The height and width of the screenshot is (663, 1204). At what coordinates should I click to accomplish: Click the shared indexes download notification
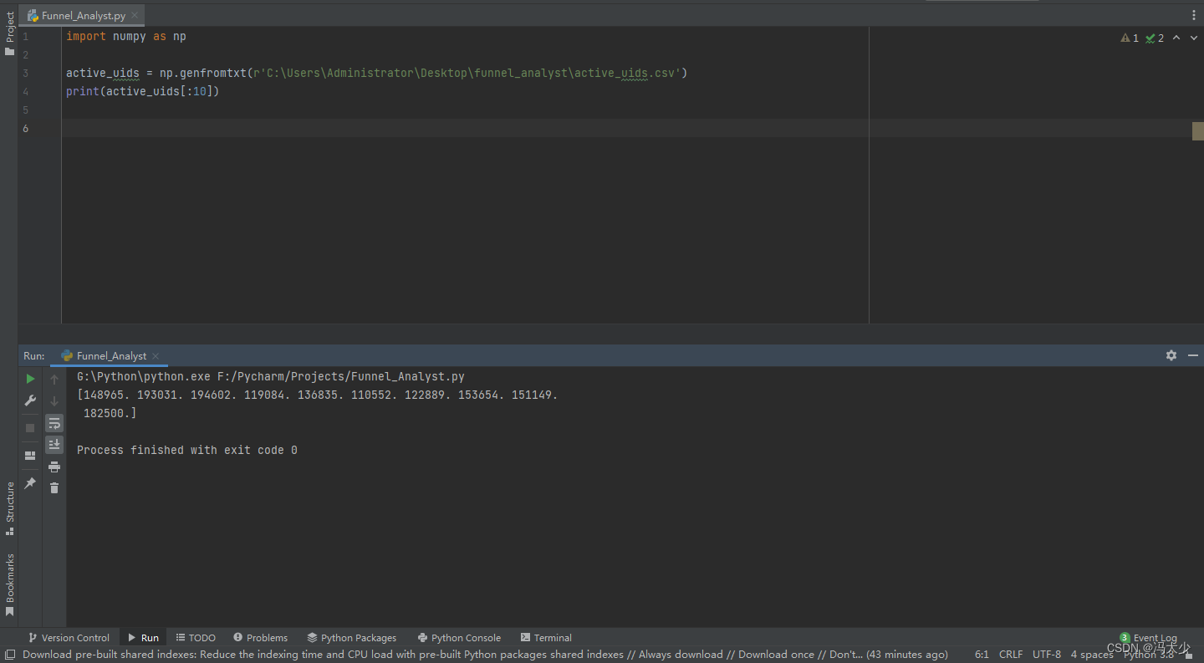(485, 655)
